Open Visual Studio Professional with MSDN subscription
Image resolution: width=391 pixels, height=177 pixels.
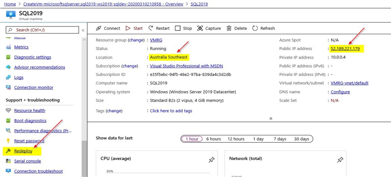(186, 66)
